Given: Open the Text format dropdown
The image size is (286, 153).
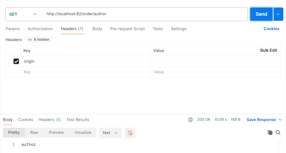Looking at the screenshot, I should [110, 133].
